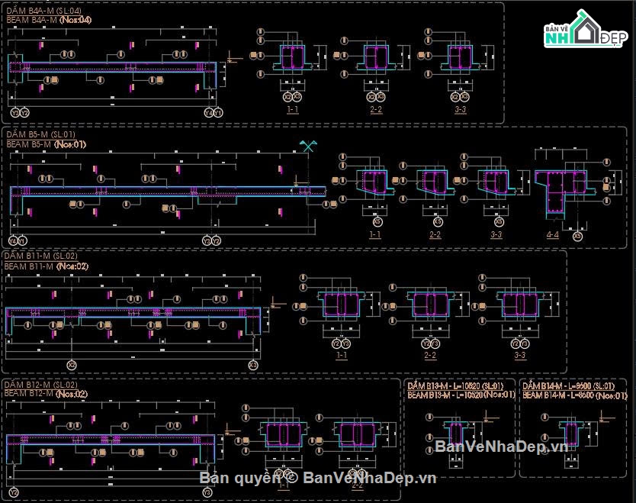
Task: Click the "4-4" section label of beam B5-M
Action: click(x=552, y=234)
